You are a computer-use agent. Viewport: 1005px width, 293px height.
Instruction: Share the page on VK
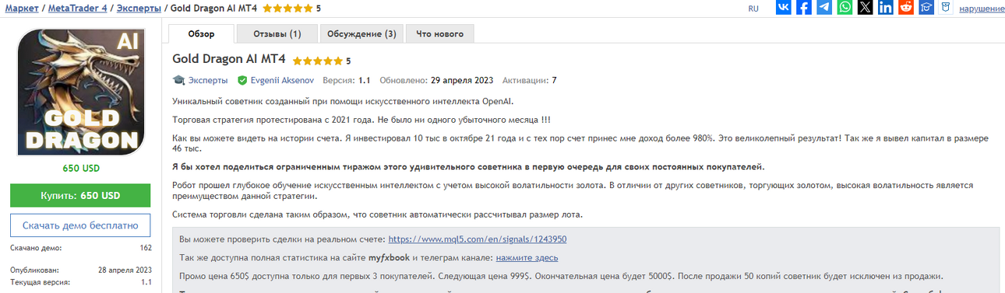coord(784,8)
